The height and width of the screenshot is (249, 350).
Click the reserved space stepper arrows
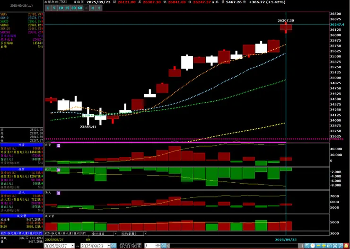click(x=158, y=246)
